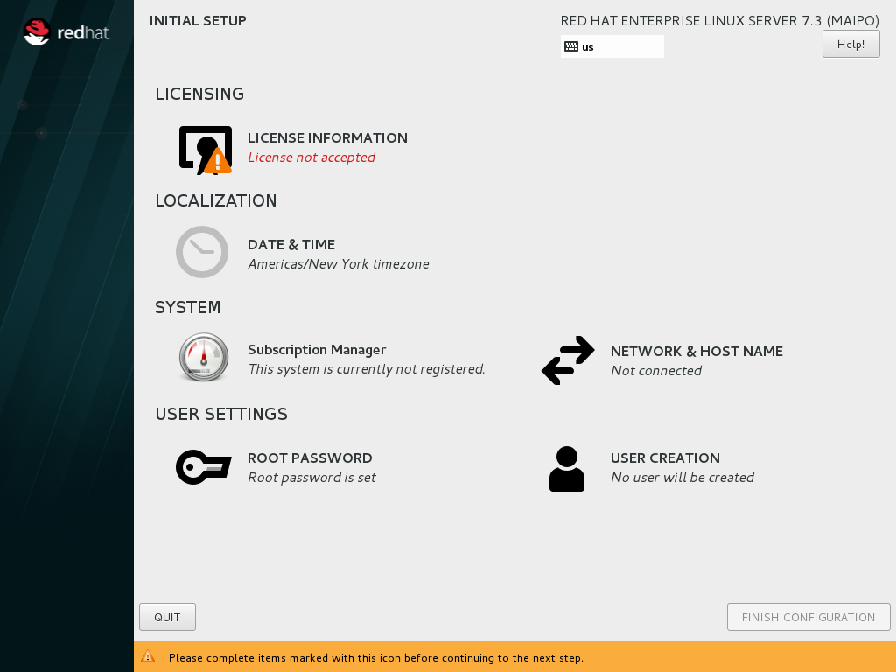The width and height of the screenshot is (896, 672).
Task: Click the Red Hat logo
Action: (66, 33)
